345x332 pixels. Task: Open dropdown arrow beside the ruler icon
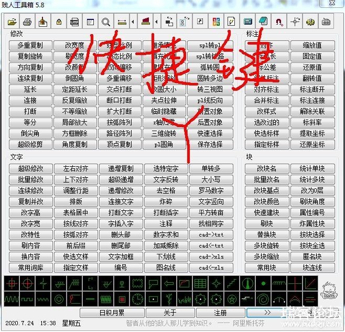click(133, 22)
